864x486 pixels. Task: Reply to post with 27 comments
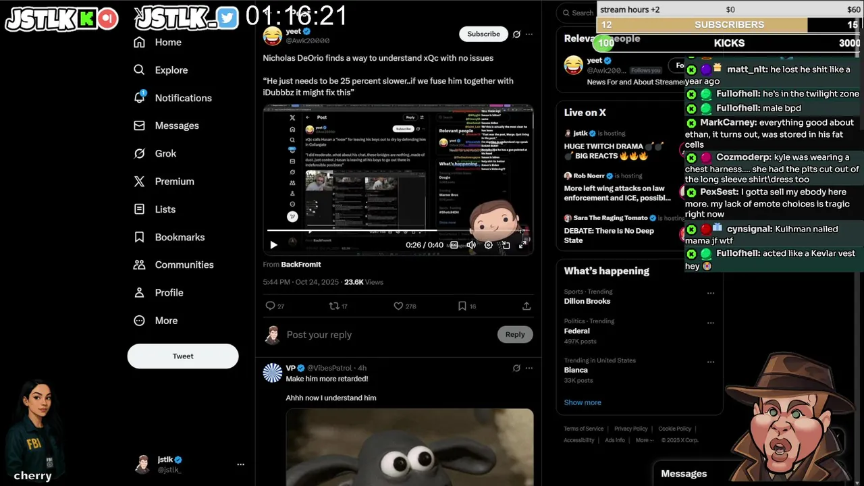275,306
